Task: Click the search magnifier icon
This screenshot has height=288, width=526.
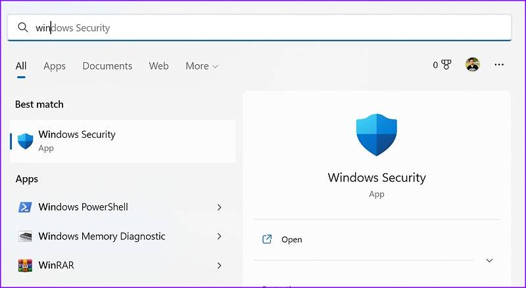Action: click(23, 28)
